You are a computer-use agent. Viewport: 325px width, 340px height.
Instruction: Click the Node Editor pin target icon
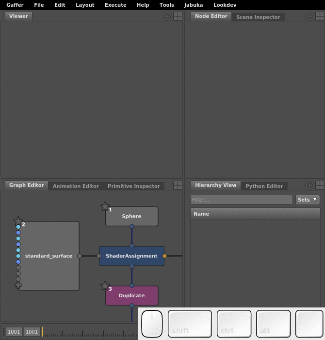tap(309, 16)
